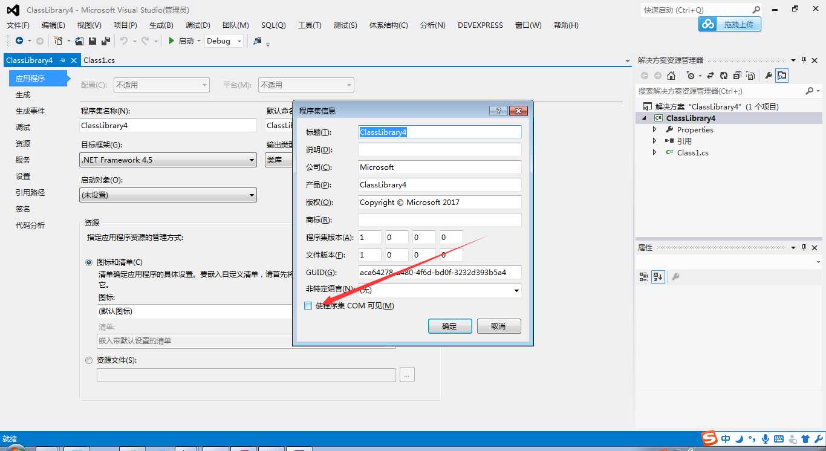The width and height of the screenshot is (826, 451).
Task: Click the Sync with Active Document icon
Action: coord(711,76)
